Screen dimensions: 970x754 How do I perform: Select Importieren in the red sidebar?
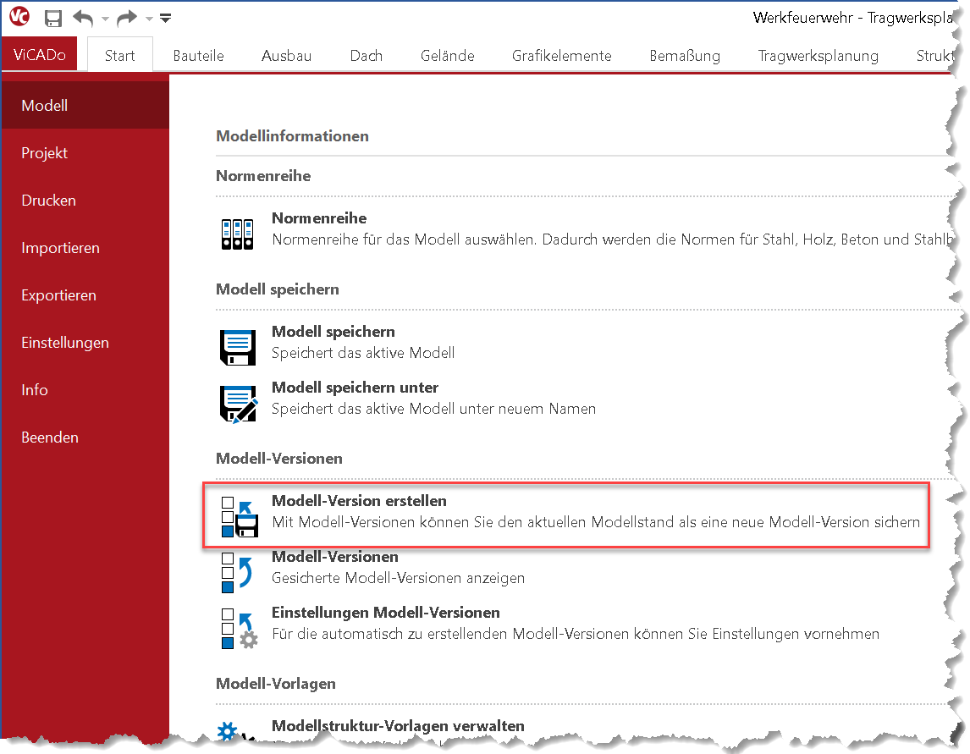85,247
